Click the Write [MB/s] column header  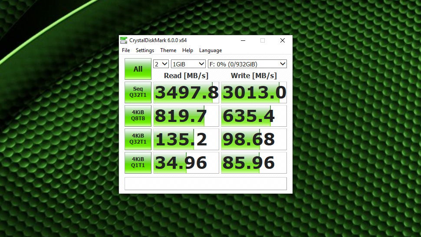pos(254,76)
